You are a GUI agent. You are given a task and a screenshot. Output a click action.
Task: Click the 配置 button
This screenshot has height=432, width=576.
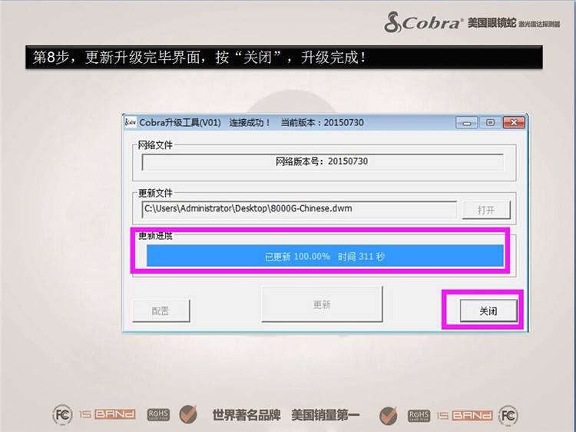(161, 311)
